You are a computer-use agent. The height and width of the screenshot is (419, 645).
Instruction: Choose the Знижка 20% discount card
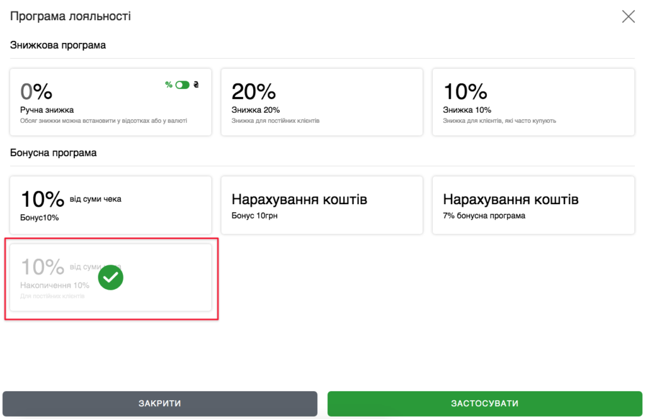[x=321, y=102]
